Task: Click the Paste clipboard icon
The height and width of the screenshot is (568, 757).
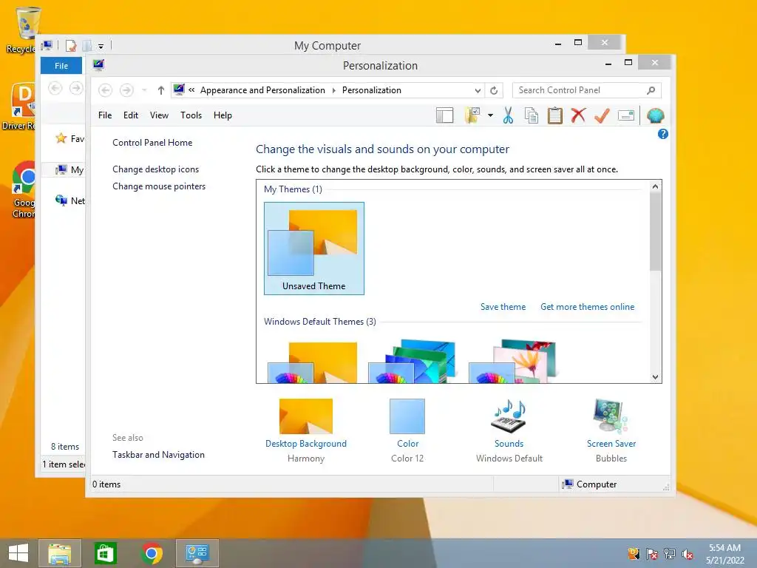Action: click(554, 115)
